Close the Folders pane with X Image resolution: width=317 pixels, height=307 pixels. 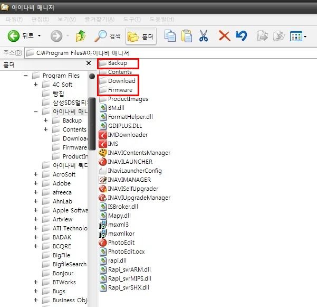coord(89,63)
